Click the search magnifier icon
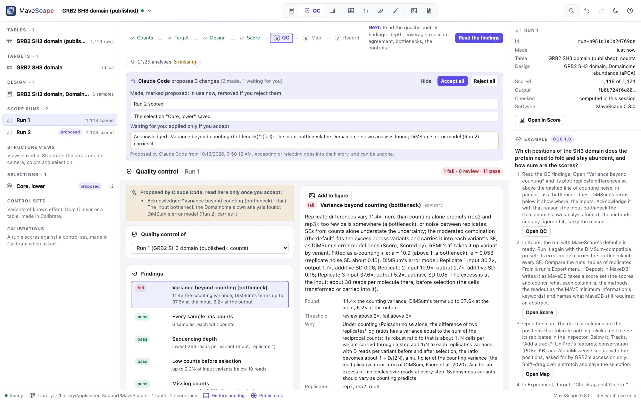Screen dimensions: 641x401 [x=571, y=11]
